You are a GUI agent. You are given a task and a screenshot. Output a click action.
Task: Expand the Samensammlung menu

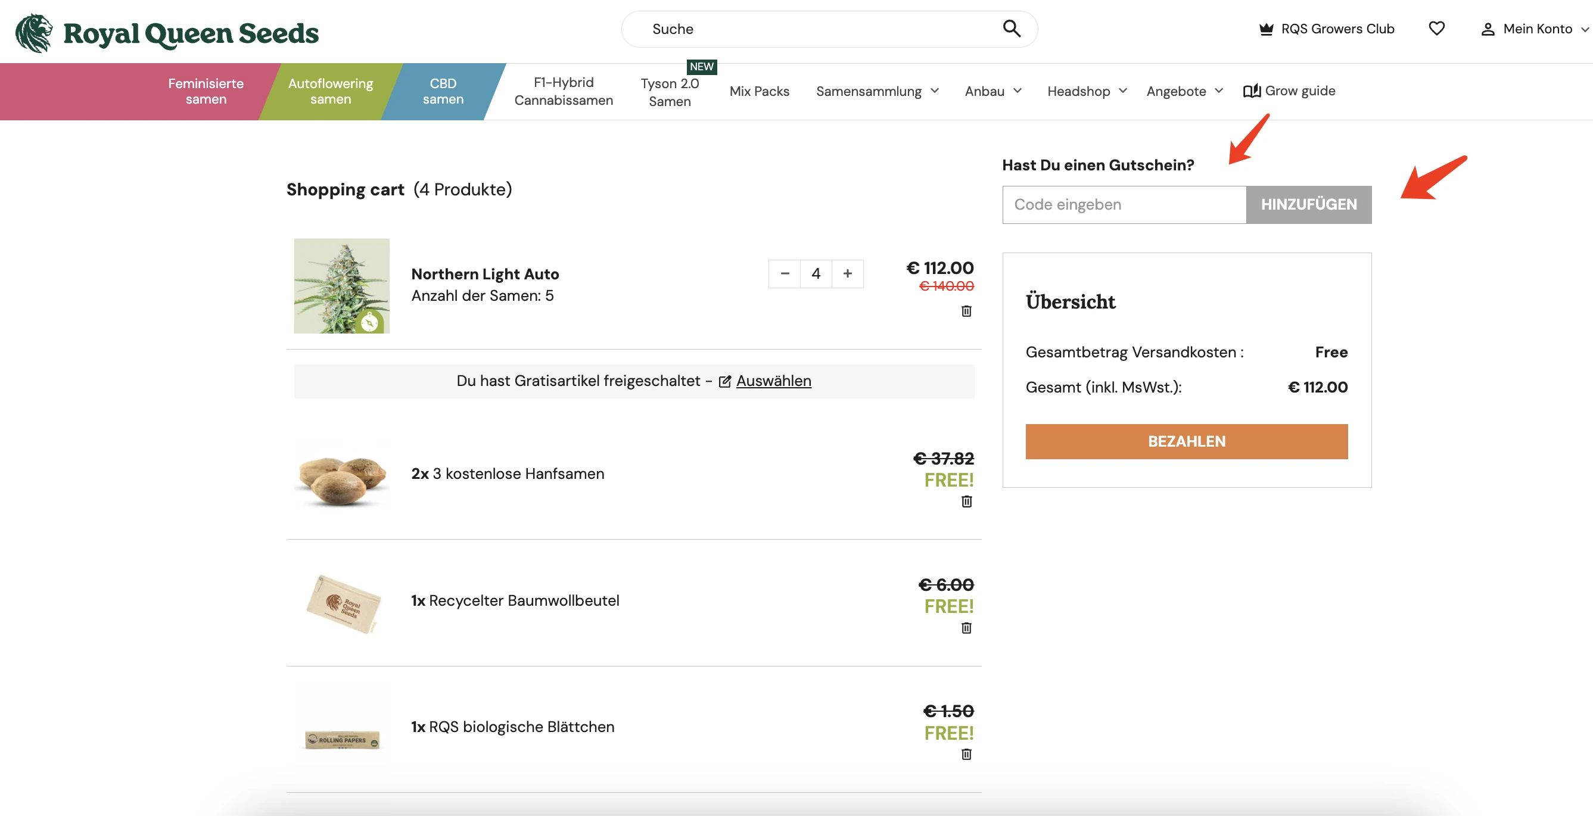[x=934, y=91]
